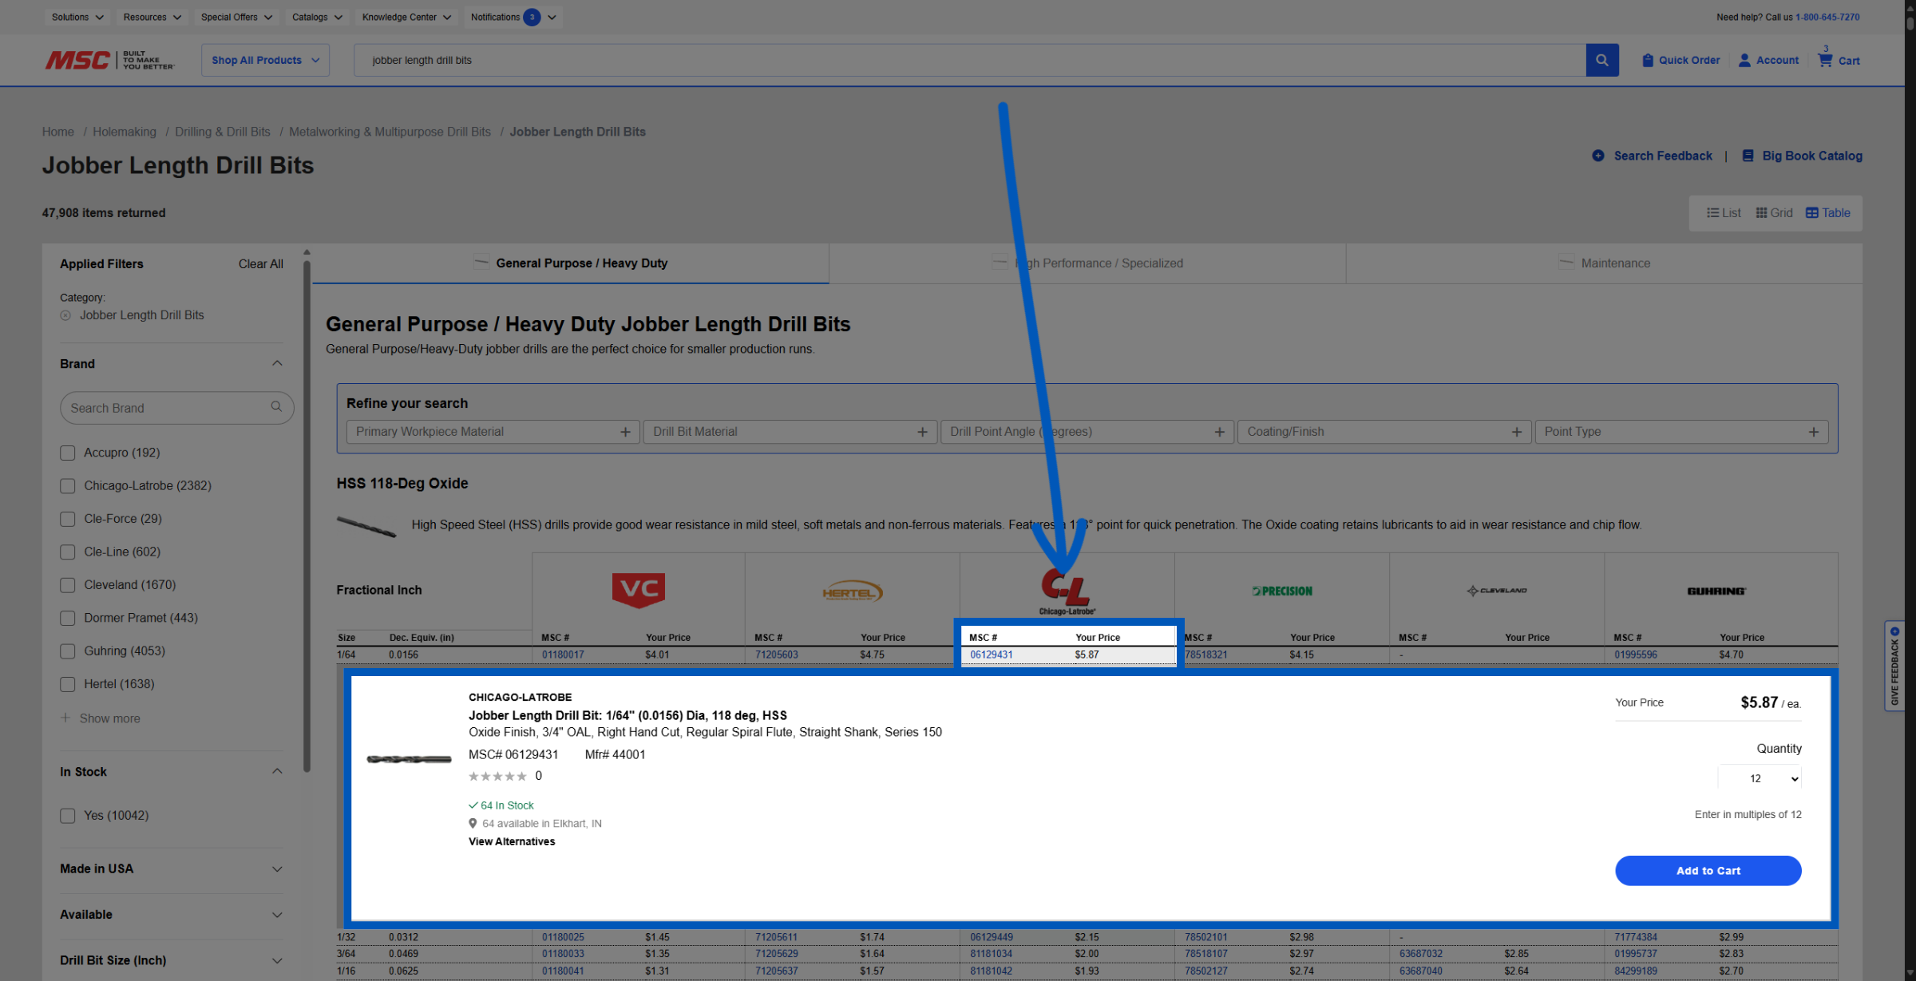The image size is (1916, 981).
Task: Click the Search Brand input field
Action: 177,407
